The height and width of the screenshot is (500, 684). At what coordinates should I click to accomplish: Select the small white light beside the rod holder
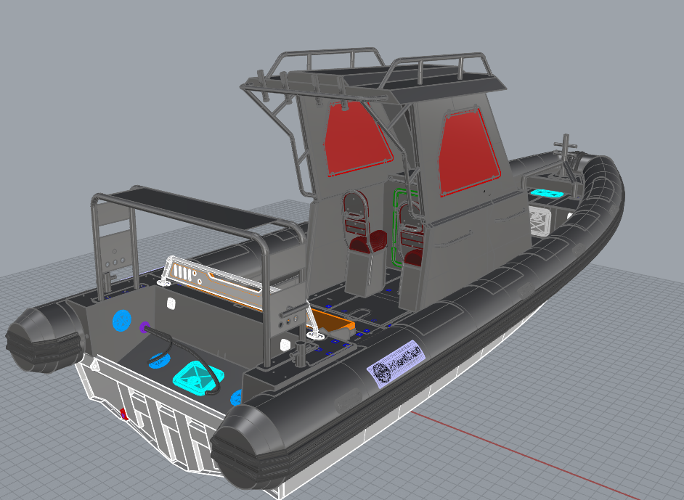285,345
